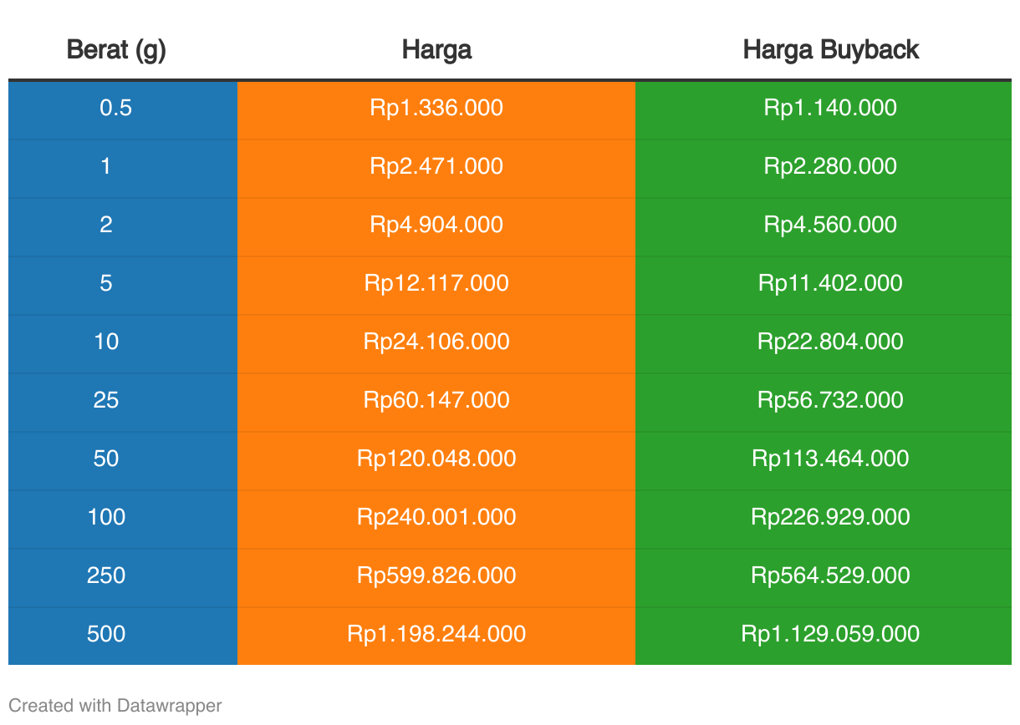This screenshot has height=725, width=1020.
Task: Select the Rp12.117.000 price cell
Action: pyautogui.click(x=436, y=283)
